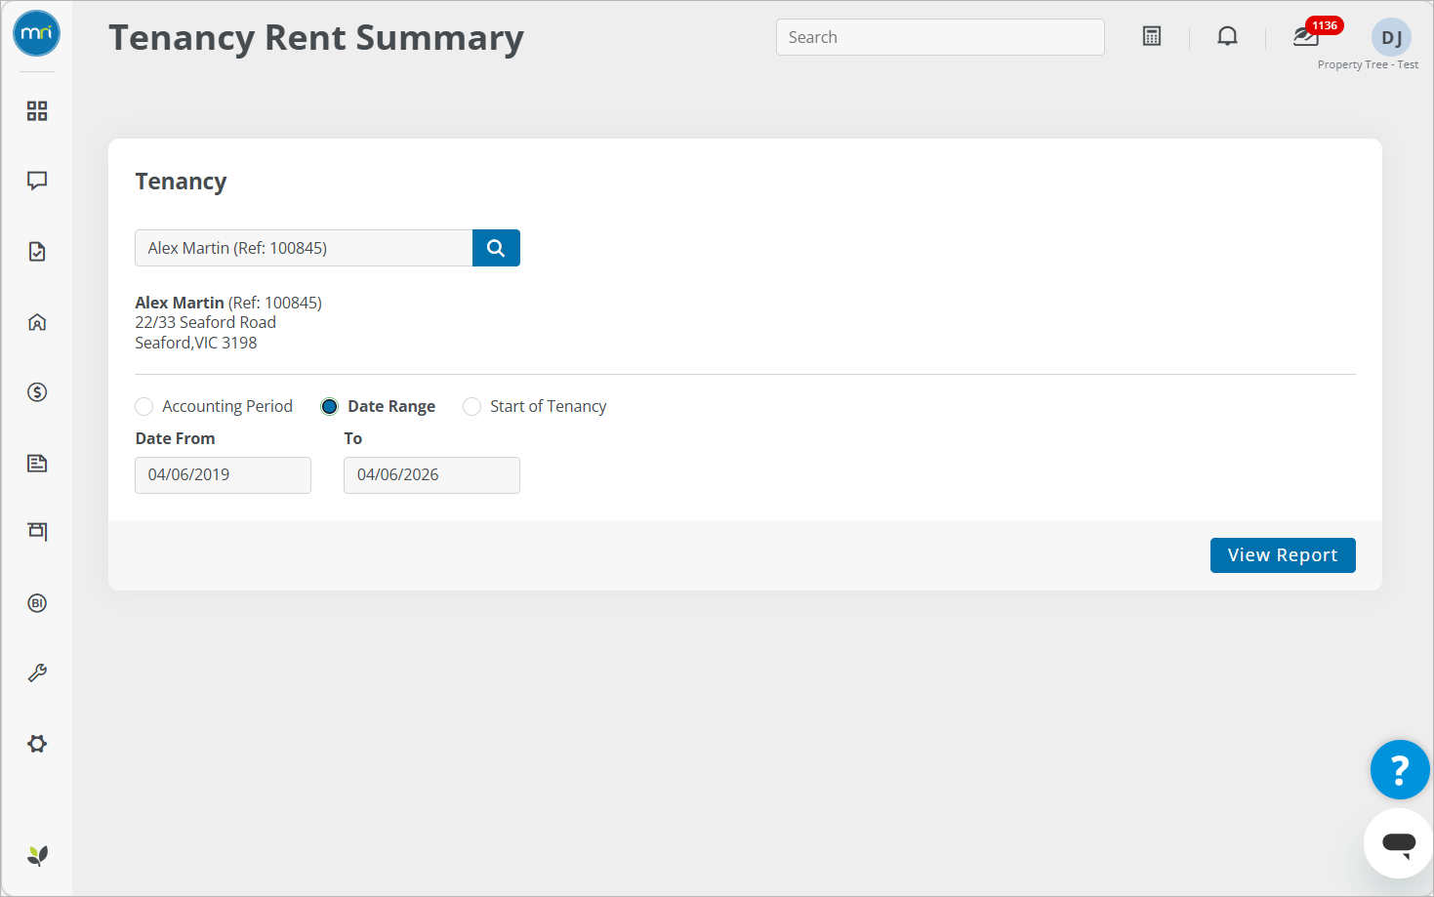Click the Seaford,VIC 3198 address line
Screen dimensions: 1434x897
[x=196, y=343]
